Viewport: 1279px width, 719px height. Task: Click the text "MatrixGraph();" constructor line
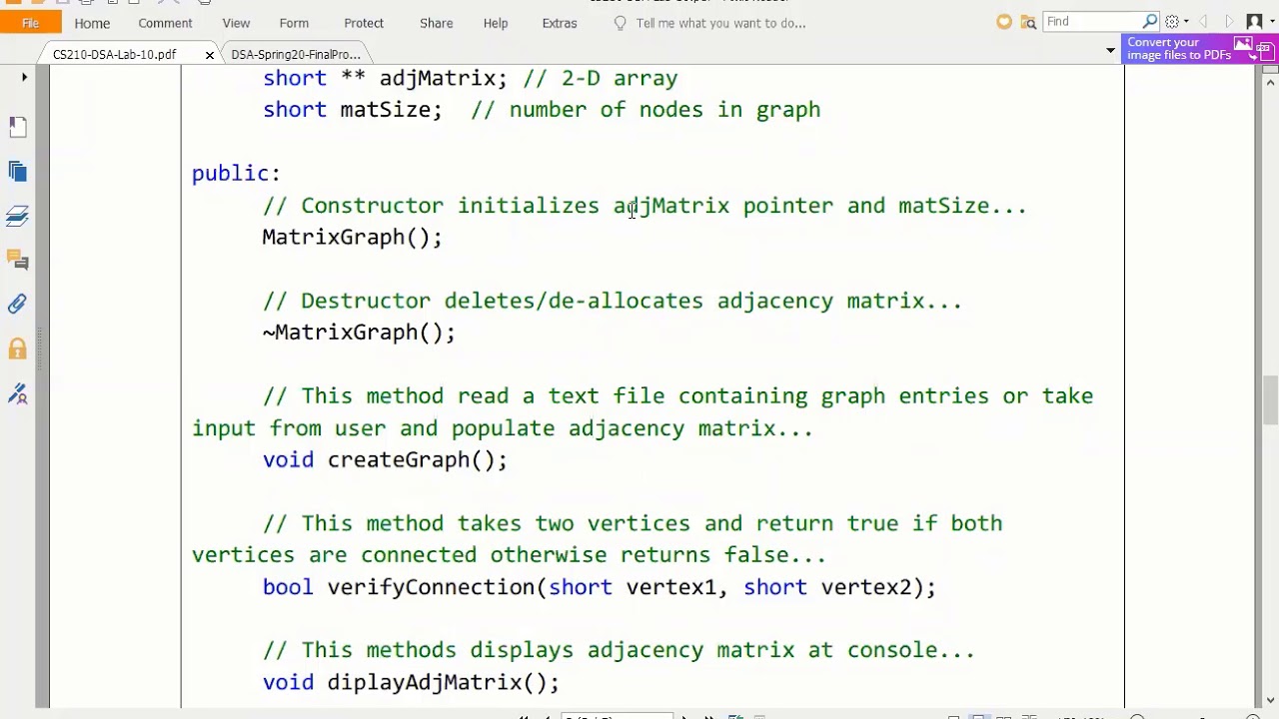coord(352,238)
